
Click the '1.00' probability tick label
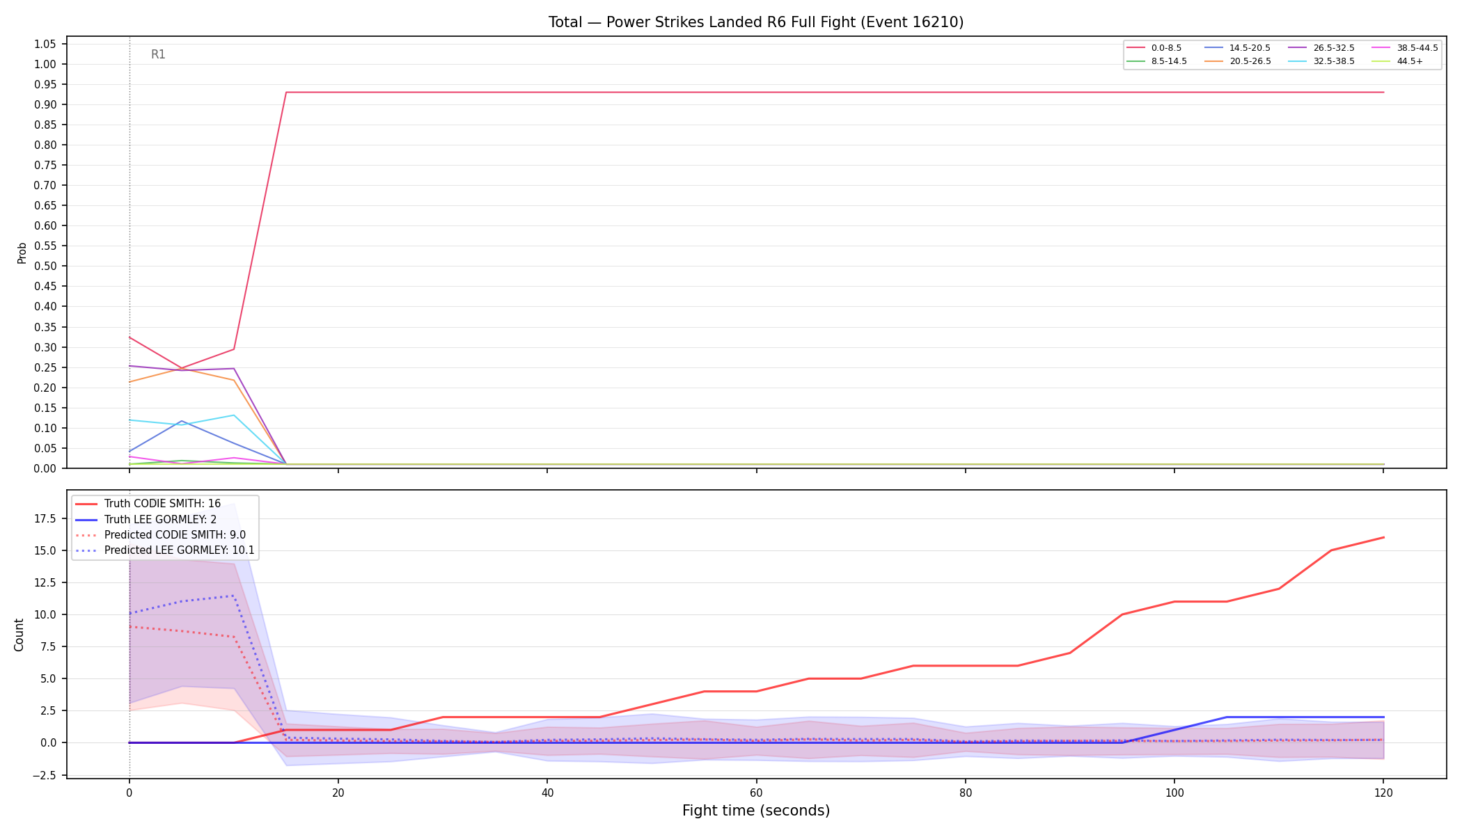pos(45,65)
